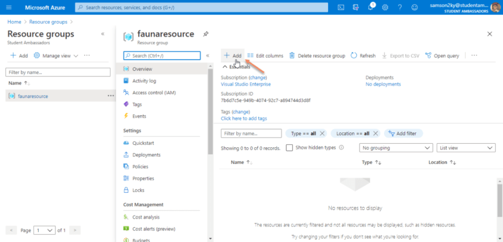Open Quickstart under Settings
Viewport: 503px width, 242px height.
pyautogui.click(x=143, y=143)
